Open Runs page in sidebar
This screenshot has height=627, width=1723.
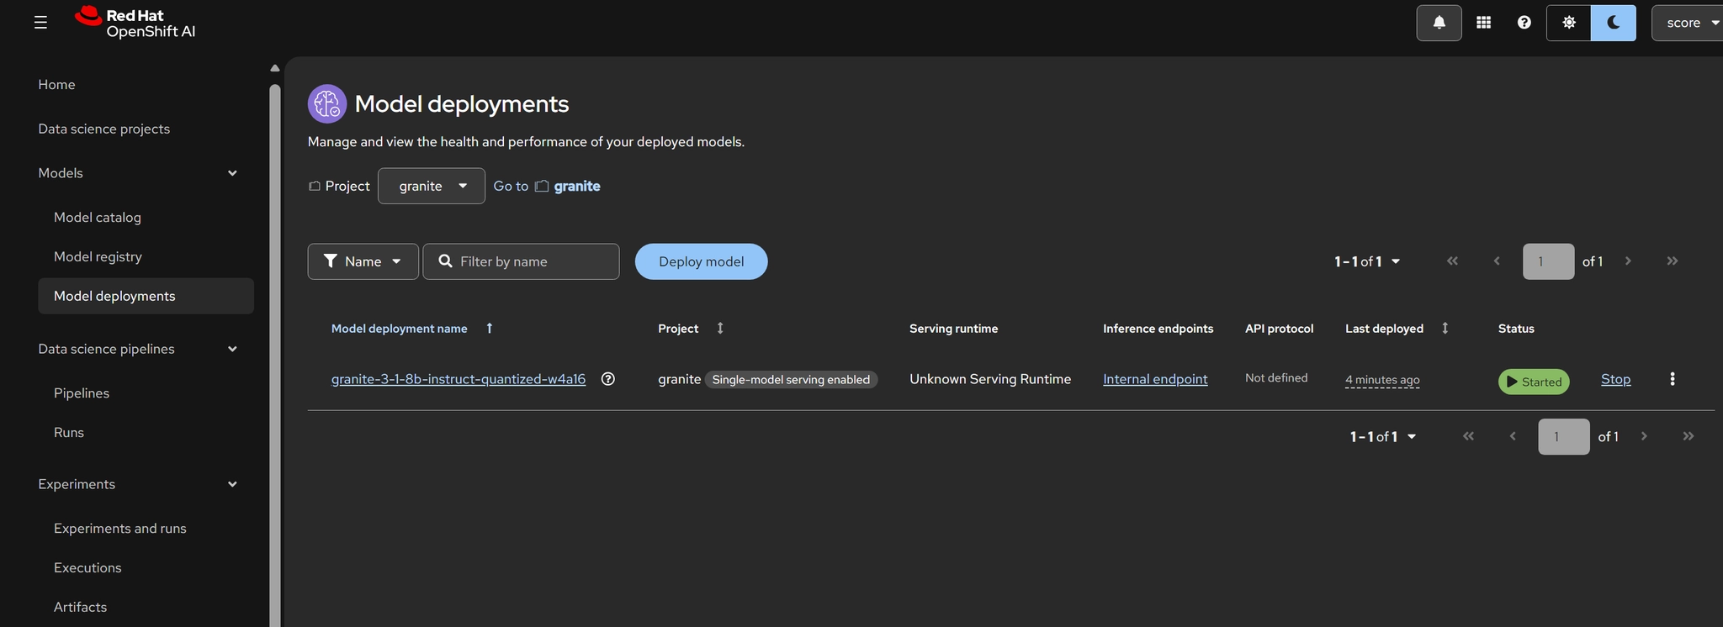69,433
